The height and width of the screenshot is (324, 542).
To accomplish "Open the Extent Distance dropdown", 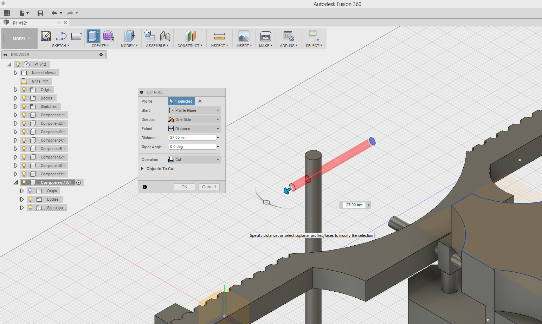I will tap(194, 129).
